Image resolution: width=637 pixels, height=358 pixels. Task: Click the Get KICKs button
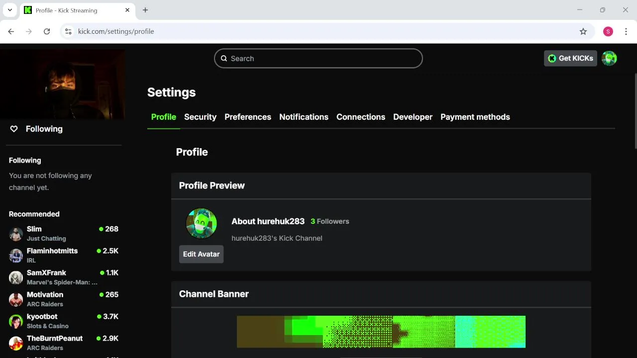[570, 58]
